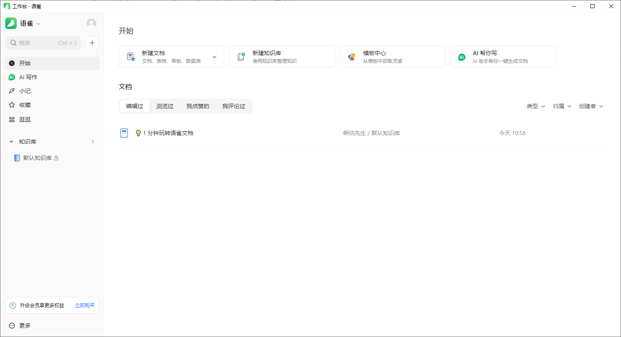Select 默认知识库 in the sidebar

[37, 158]
